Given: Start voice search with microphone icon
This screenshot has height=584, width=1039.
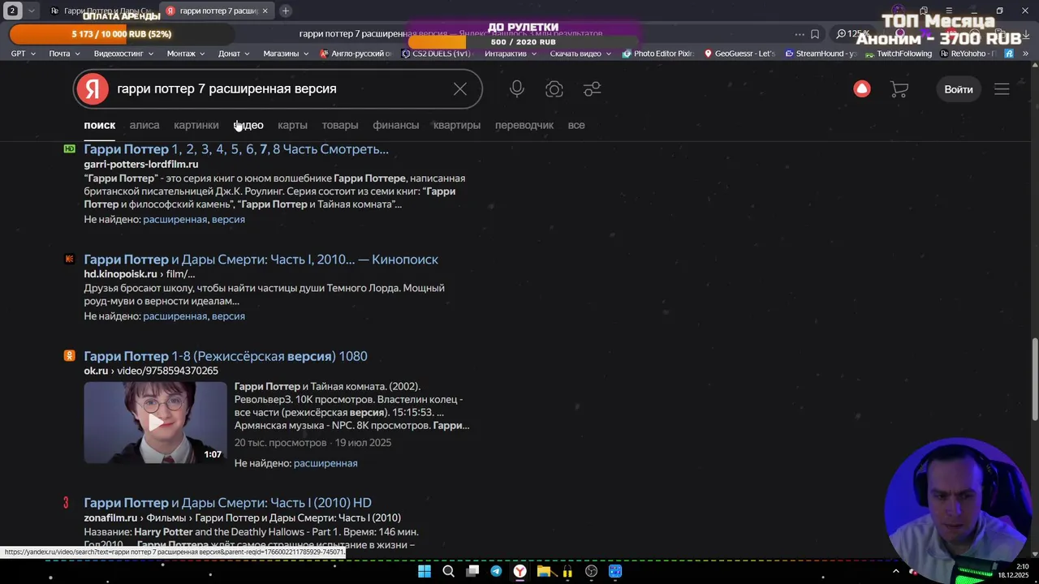Looking at the screenshot, I should 517,89.
